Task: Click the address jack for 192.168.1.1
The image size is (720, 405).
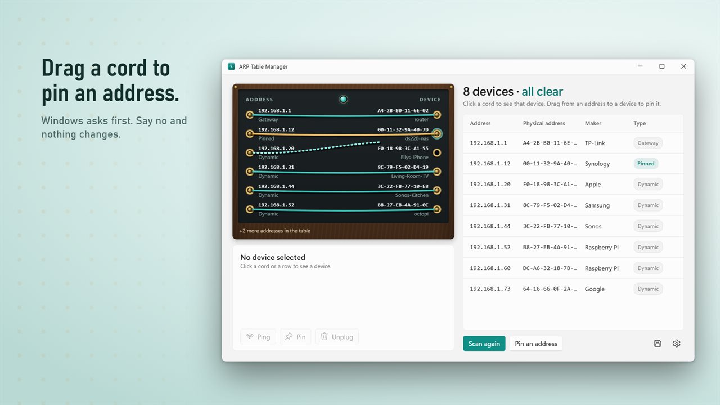Action: tap(250, 115)
